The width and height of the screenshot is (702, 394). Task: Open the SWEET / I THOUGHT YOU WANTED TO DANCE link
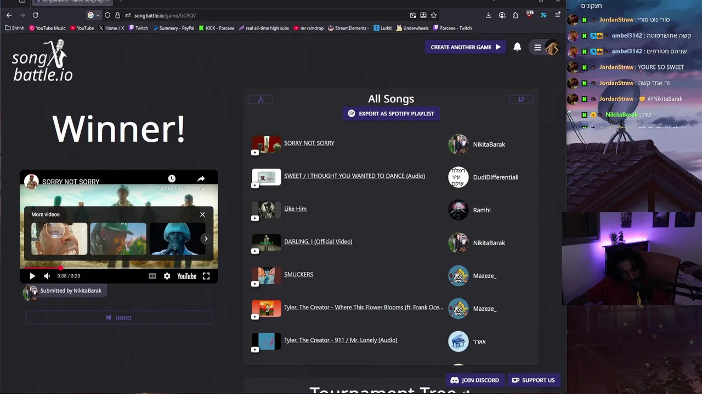click(354, 176)
